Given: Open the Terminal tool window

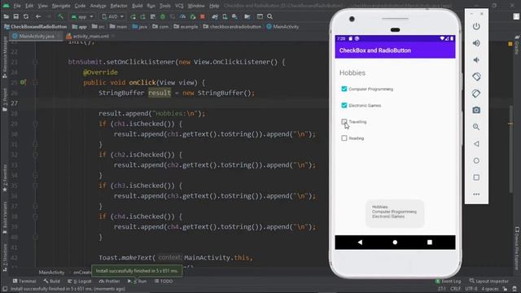Looking at the screenshot, I should (x=24, y=281).
